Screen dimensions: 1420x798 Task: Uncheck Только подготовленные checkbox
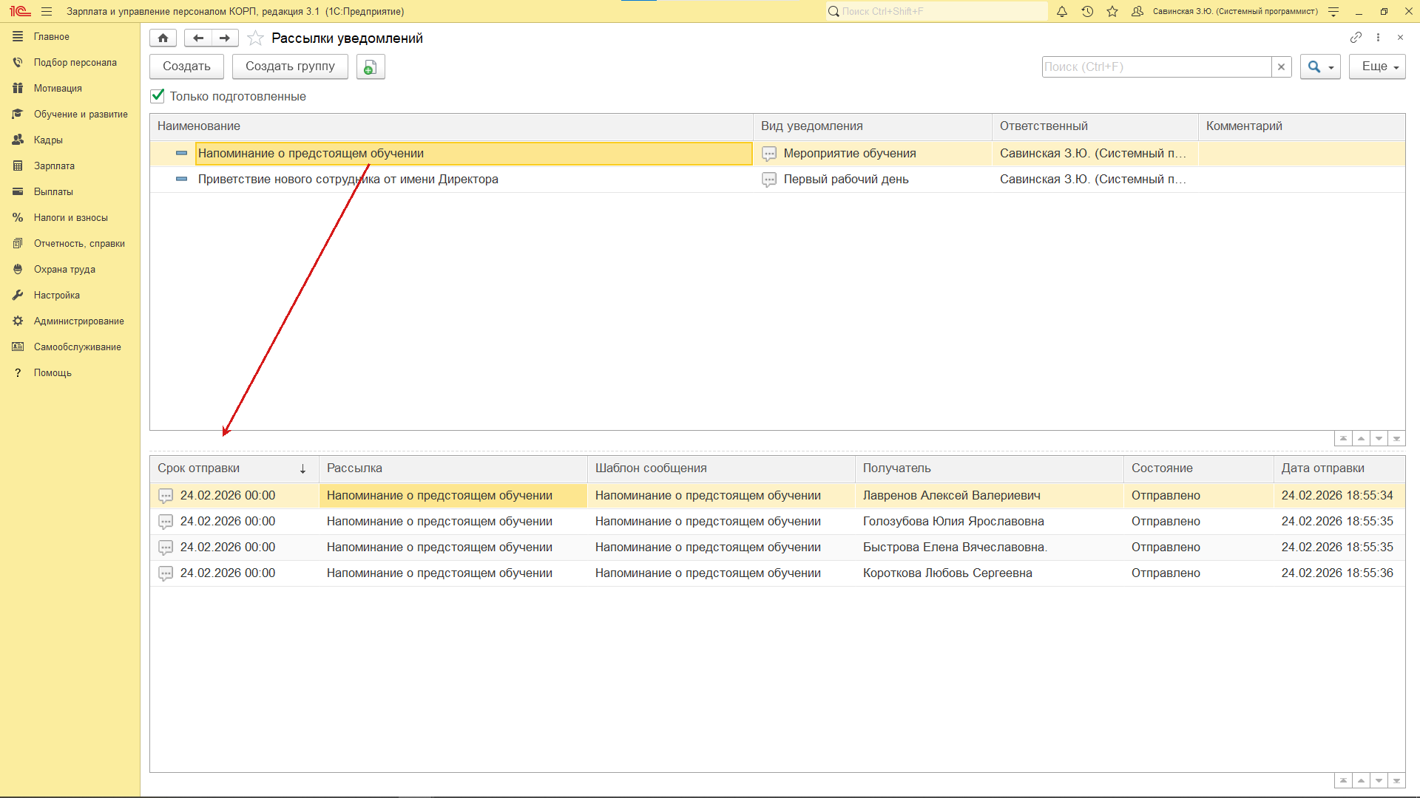click(158, 96)
